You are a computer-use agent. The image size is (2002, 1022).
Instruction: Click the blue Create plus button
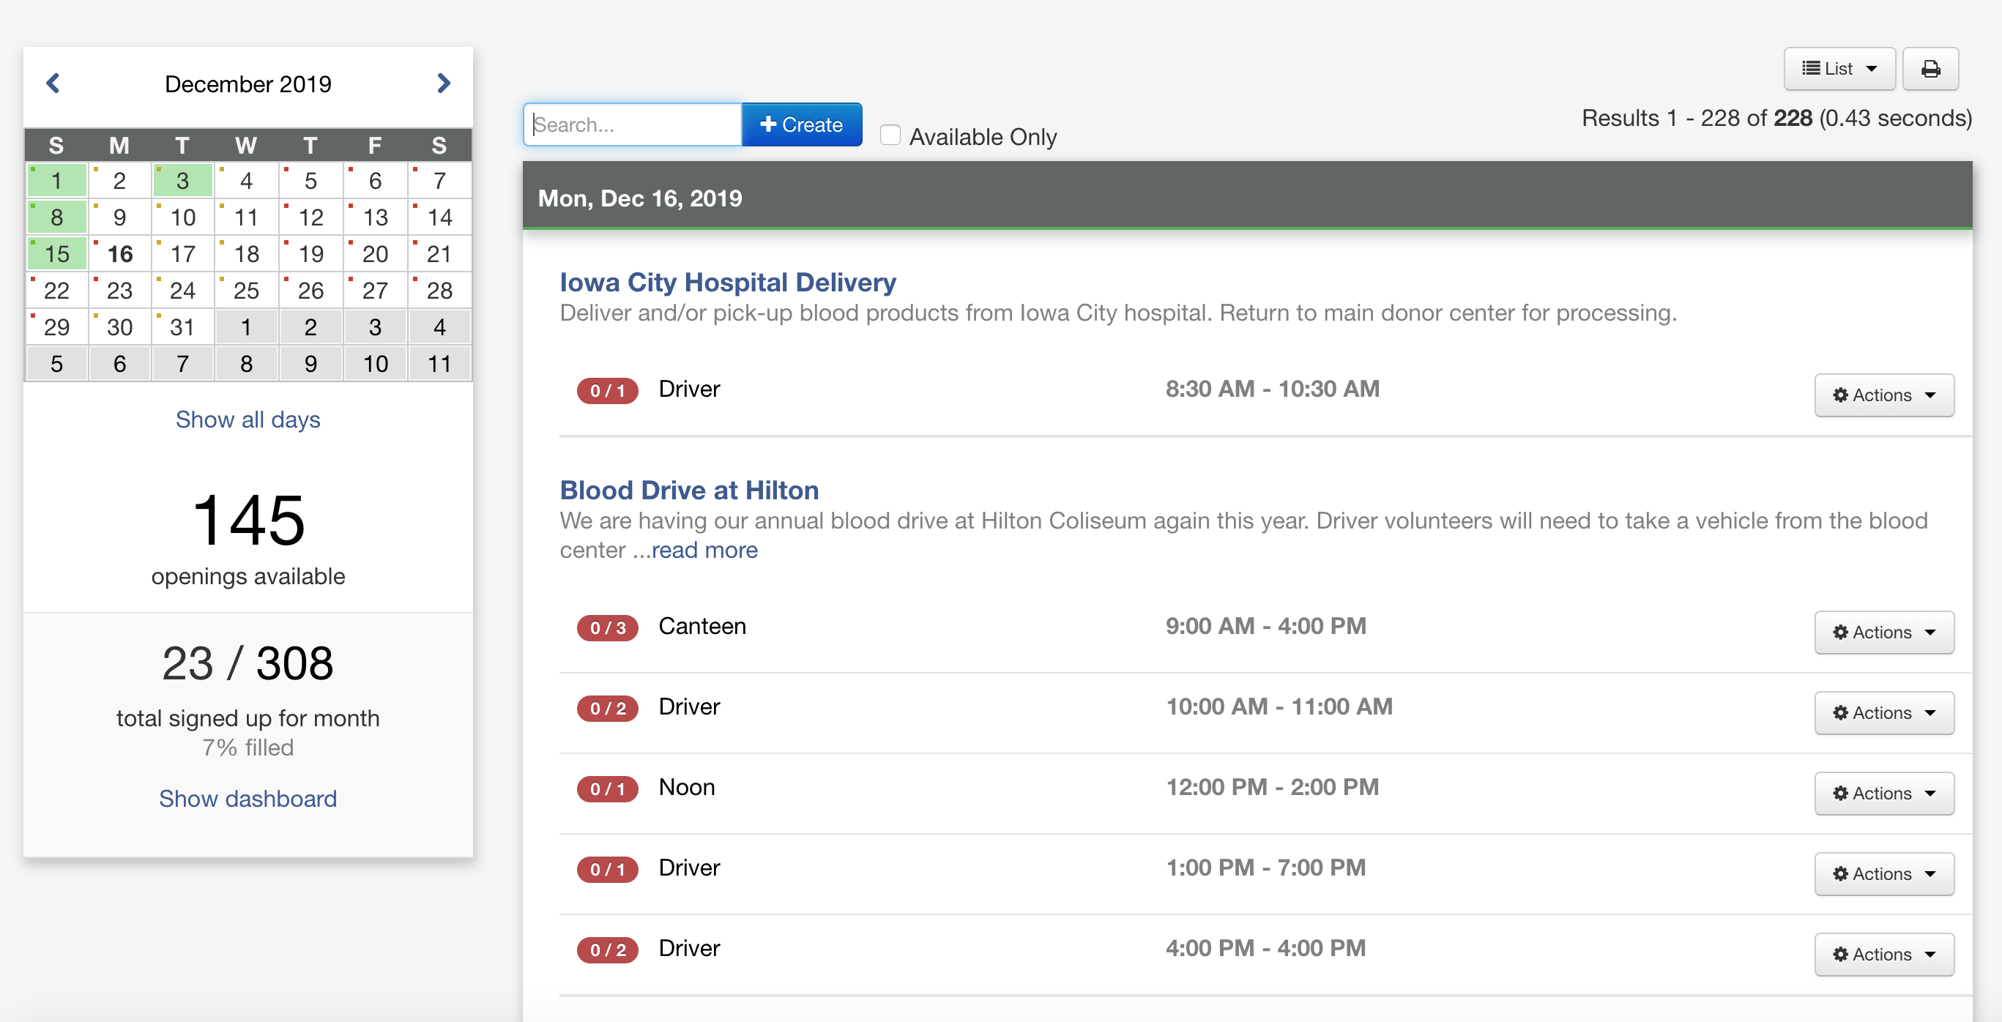(801, 124)
